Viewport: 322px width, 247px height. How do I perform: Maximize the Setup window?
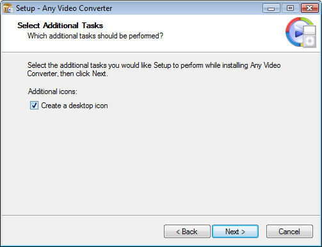pos(290,8)
